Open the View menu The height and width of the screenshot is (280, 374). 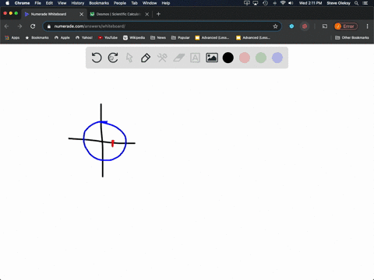point(62,3)
